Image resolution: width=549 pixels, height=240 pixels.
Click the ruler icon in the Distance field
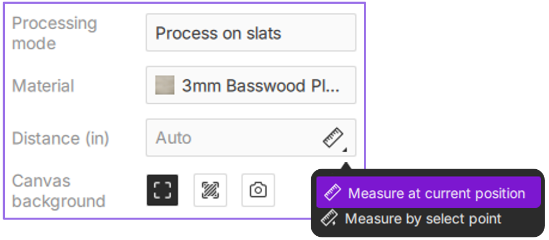[x=333, y=138]
